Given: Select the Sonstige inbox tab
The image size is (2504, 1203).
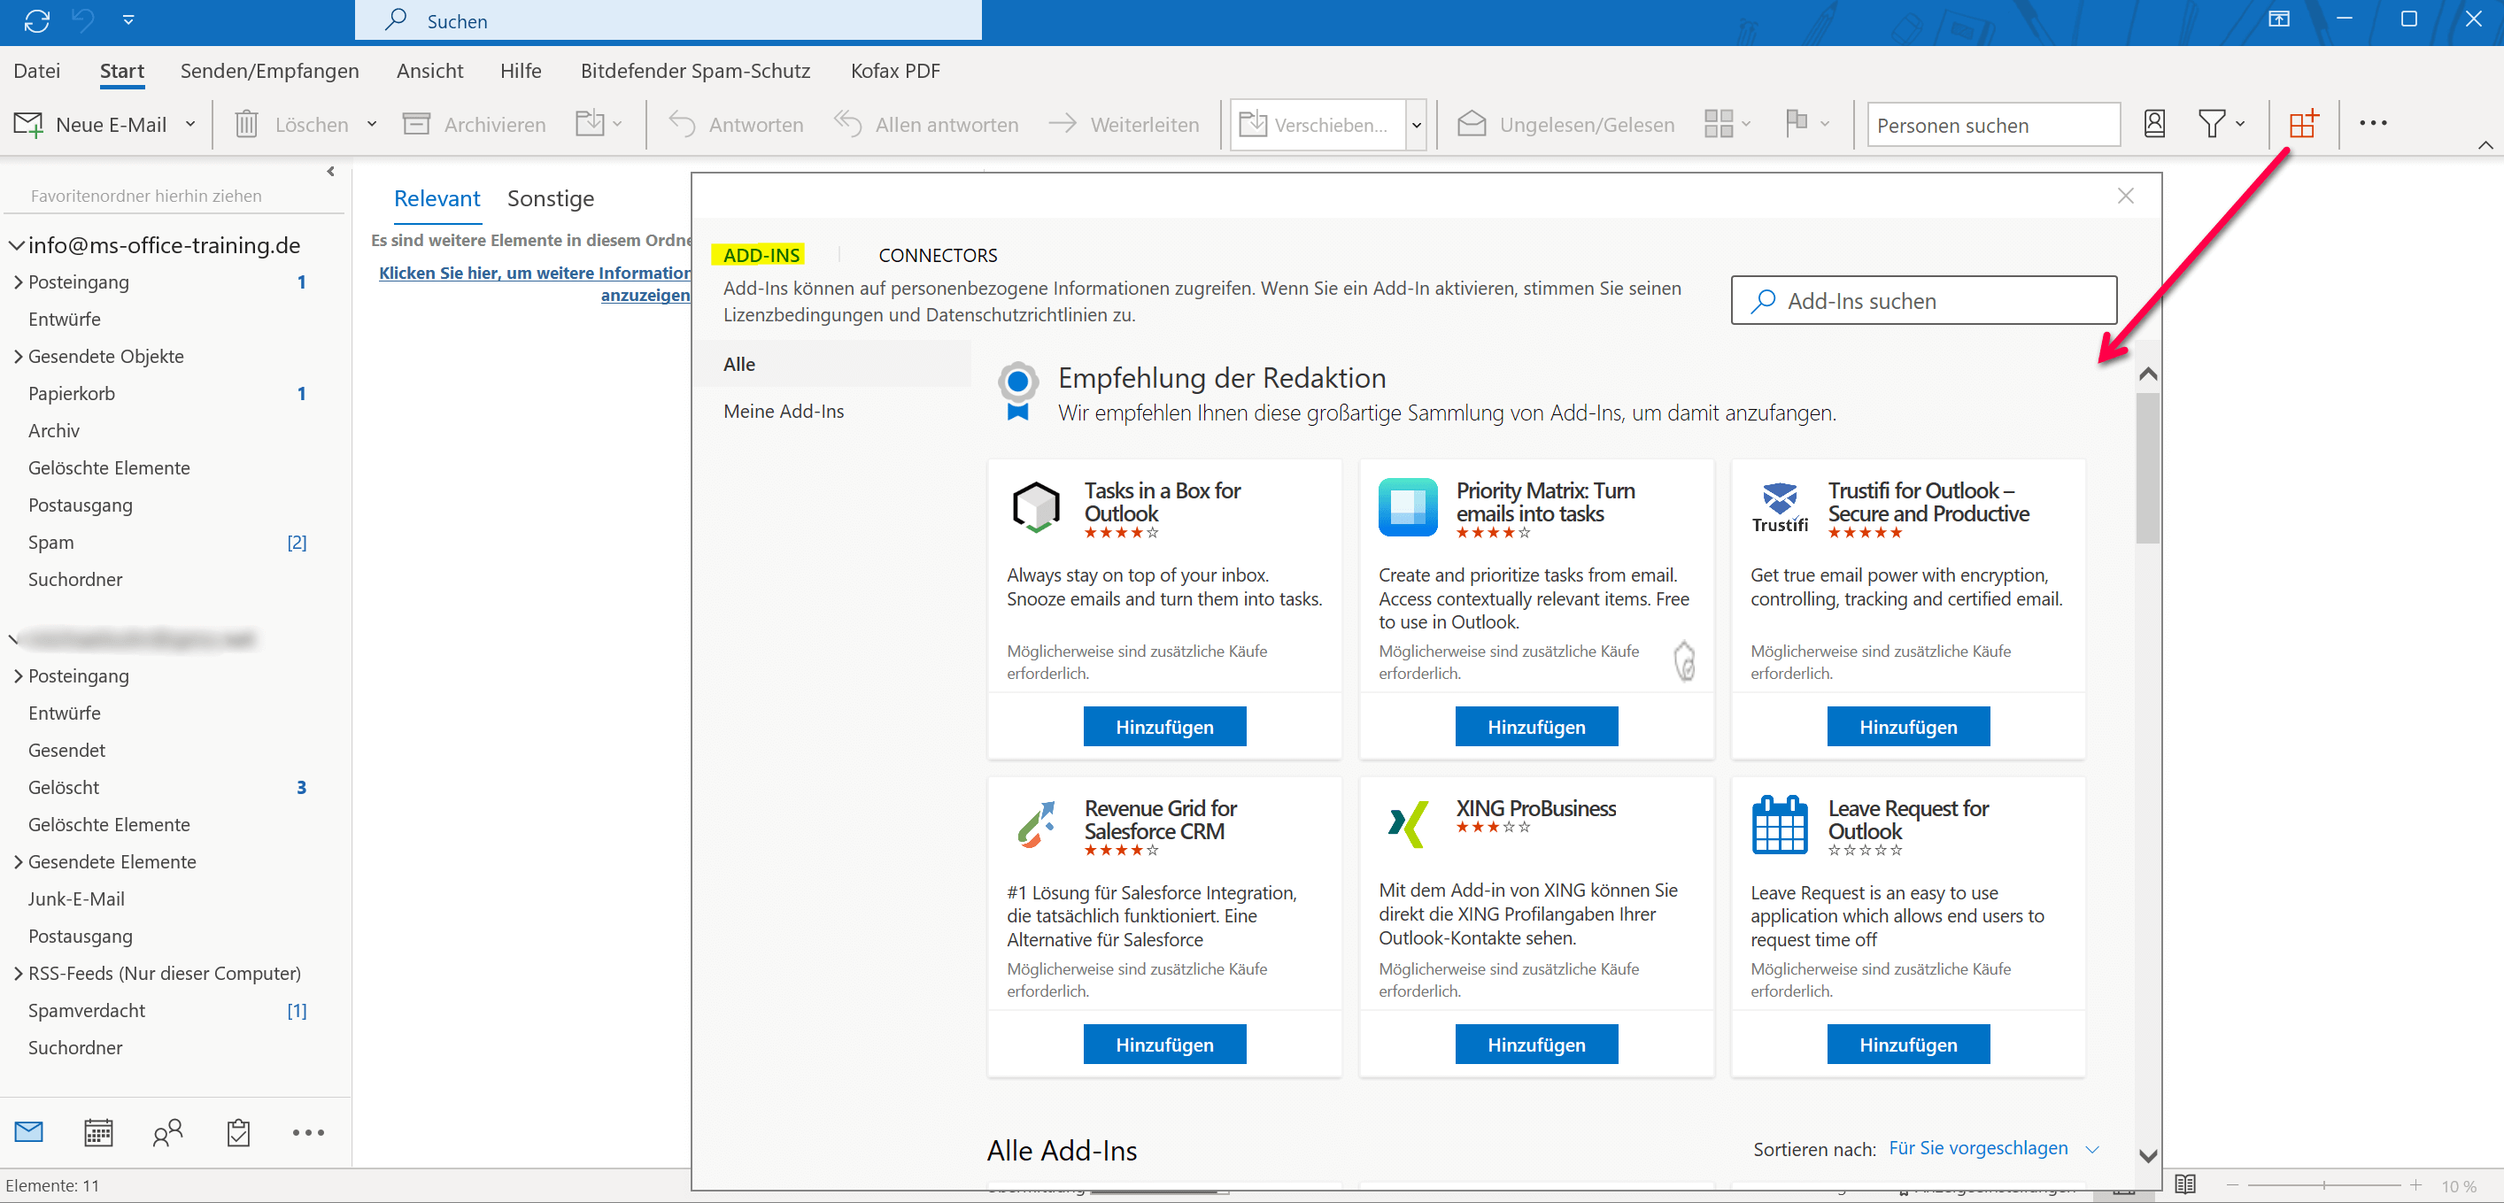Looking at the screenshot, I should 550,198.
